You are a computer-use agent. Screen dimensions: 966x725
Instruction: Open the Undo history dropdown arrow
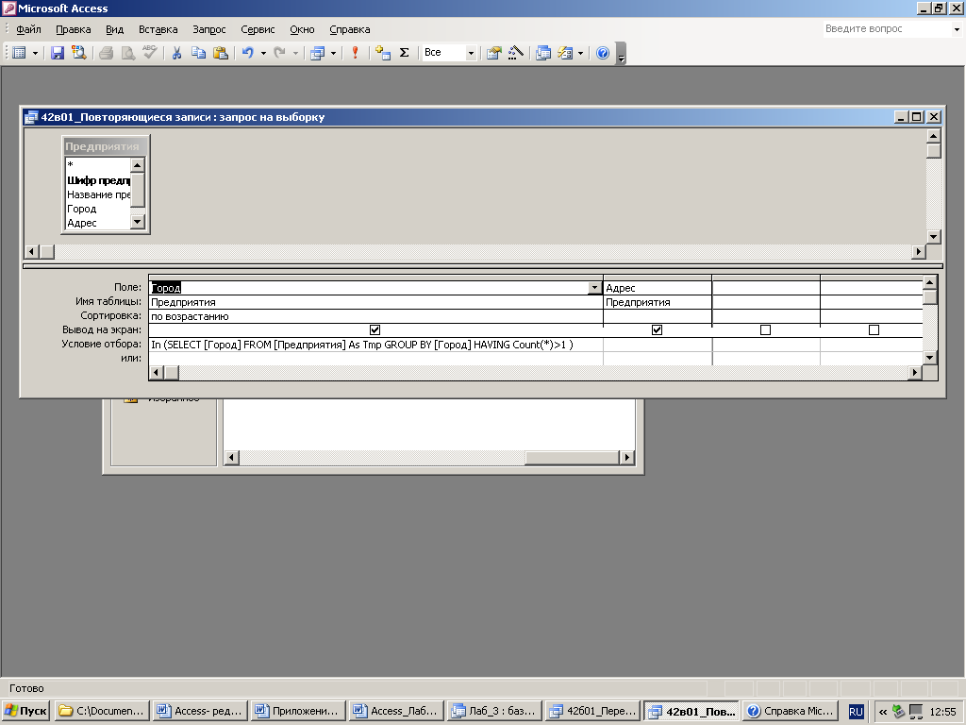point(263,53)
